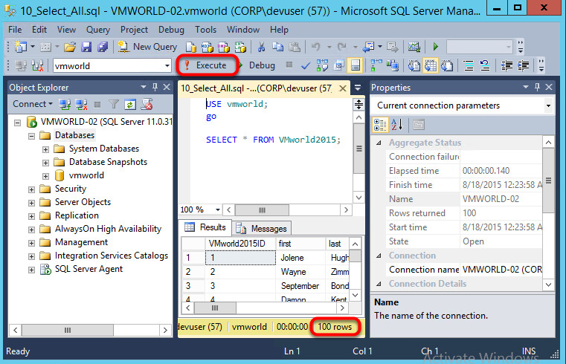Click Properties Alphabetical sort icon
This screenshot has height=364, width=566.
396,125
